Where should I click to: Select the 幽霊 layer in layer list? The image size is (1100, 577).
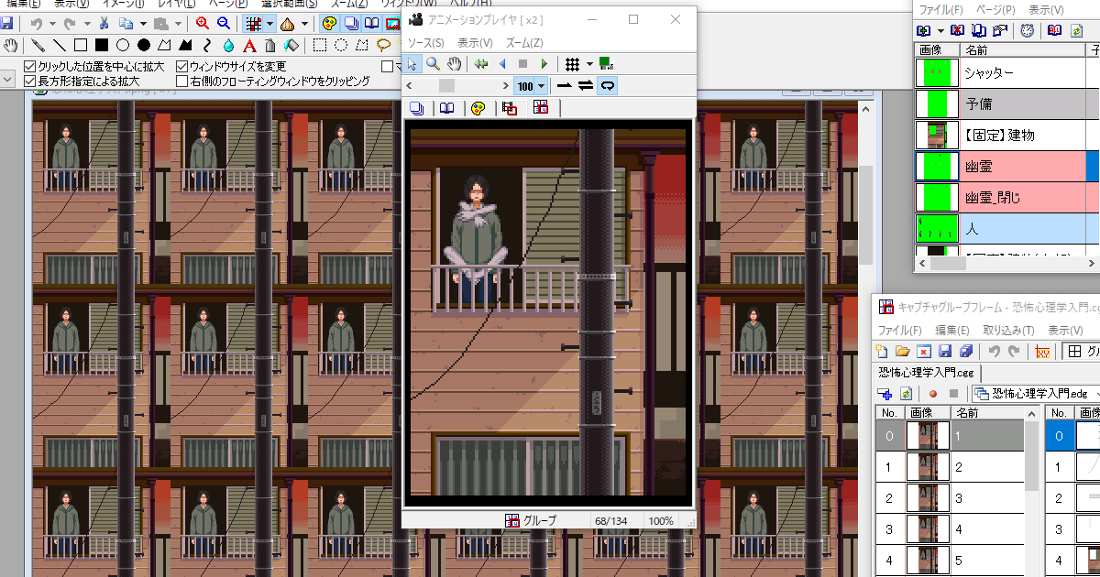[979, 166]
